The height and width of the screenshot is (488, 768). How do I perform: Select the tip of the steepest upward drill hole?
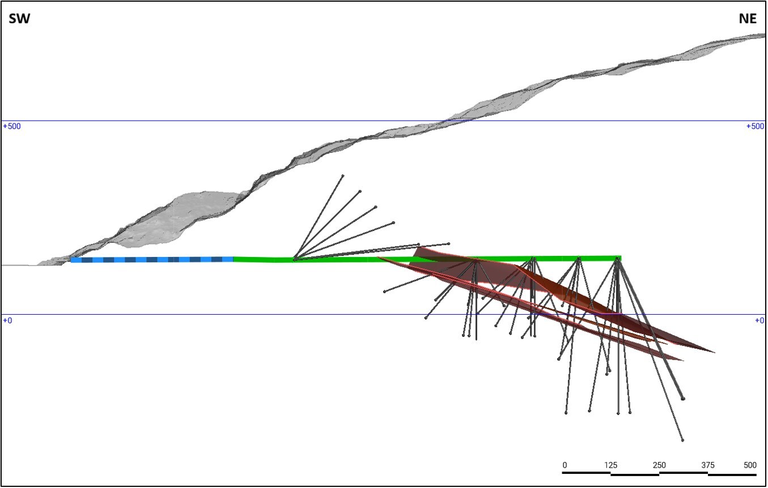click(x=343, y=175)
